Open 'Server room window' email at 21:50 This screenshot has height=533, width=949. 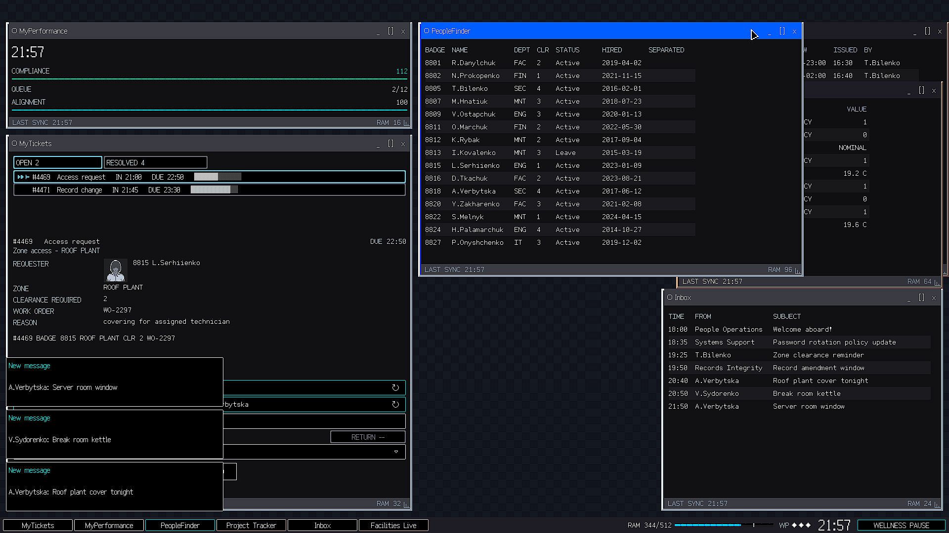pos(799,406)
